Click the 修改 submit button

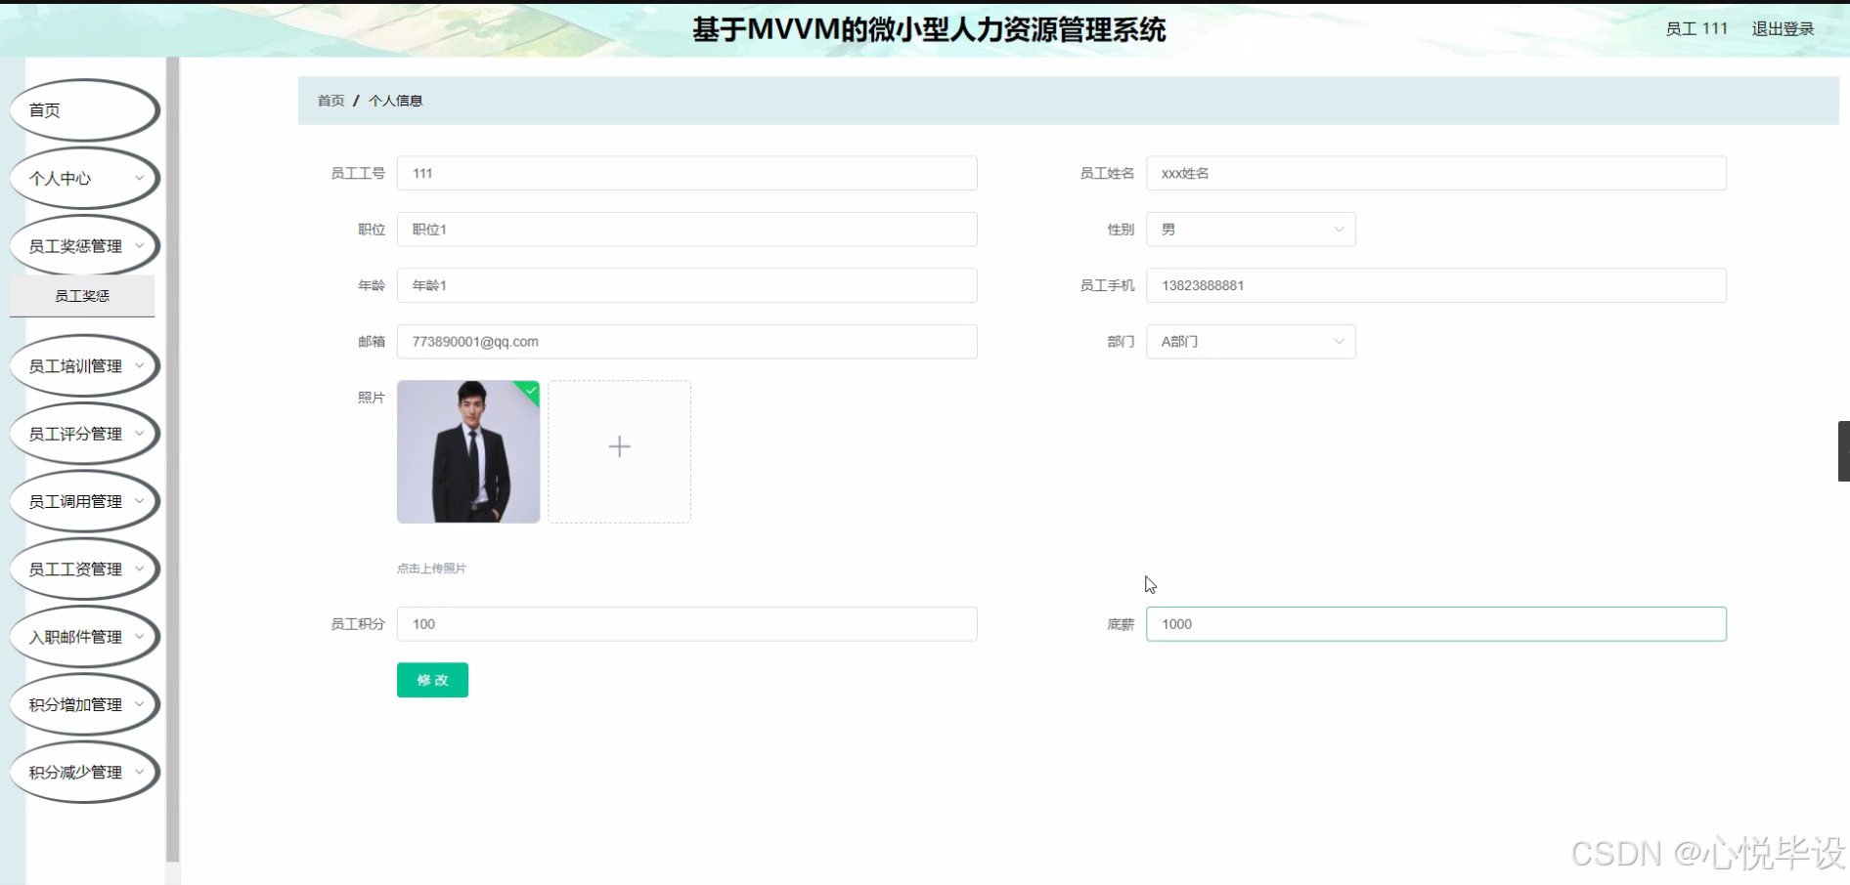pyautogui.click(x=431, y=680)
